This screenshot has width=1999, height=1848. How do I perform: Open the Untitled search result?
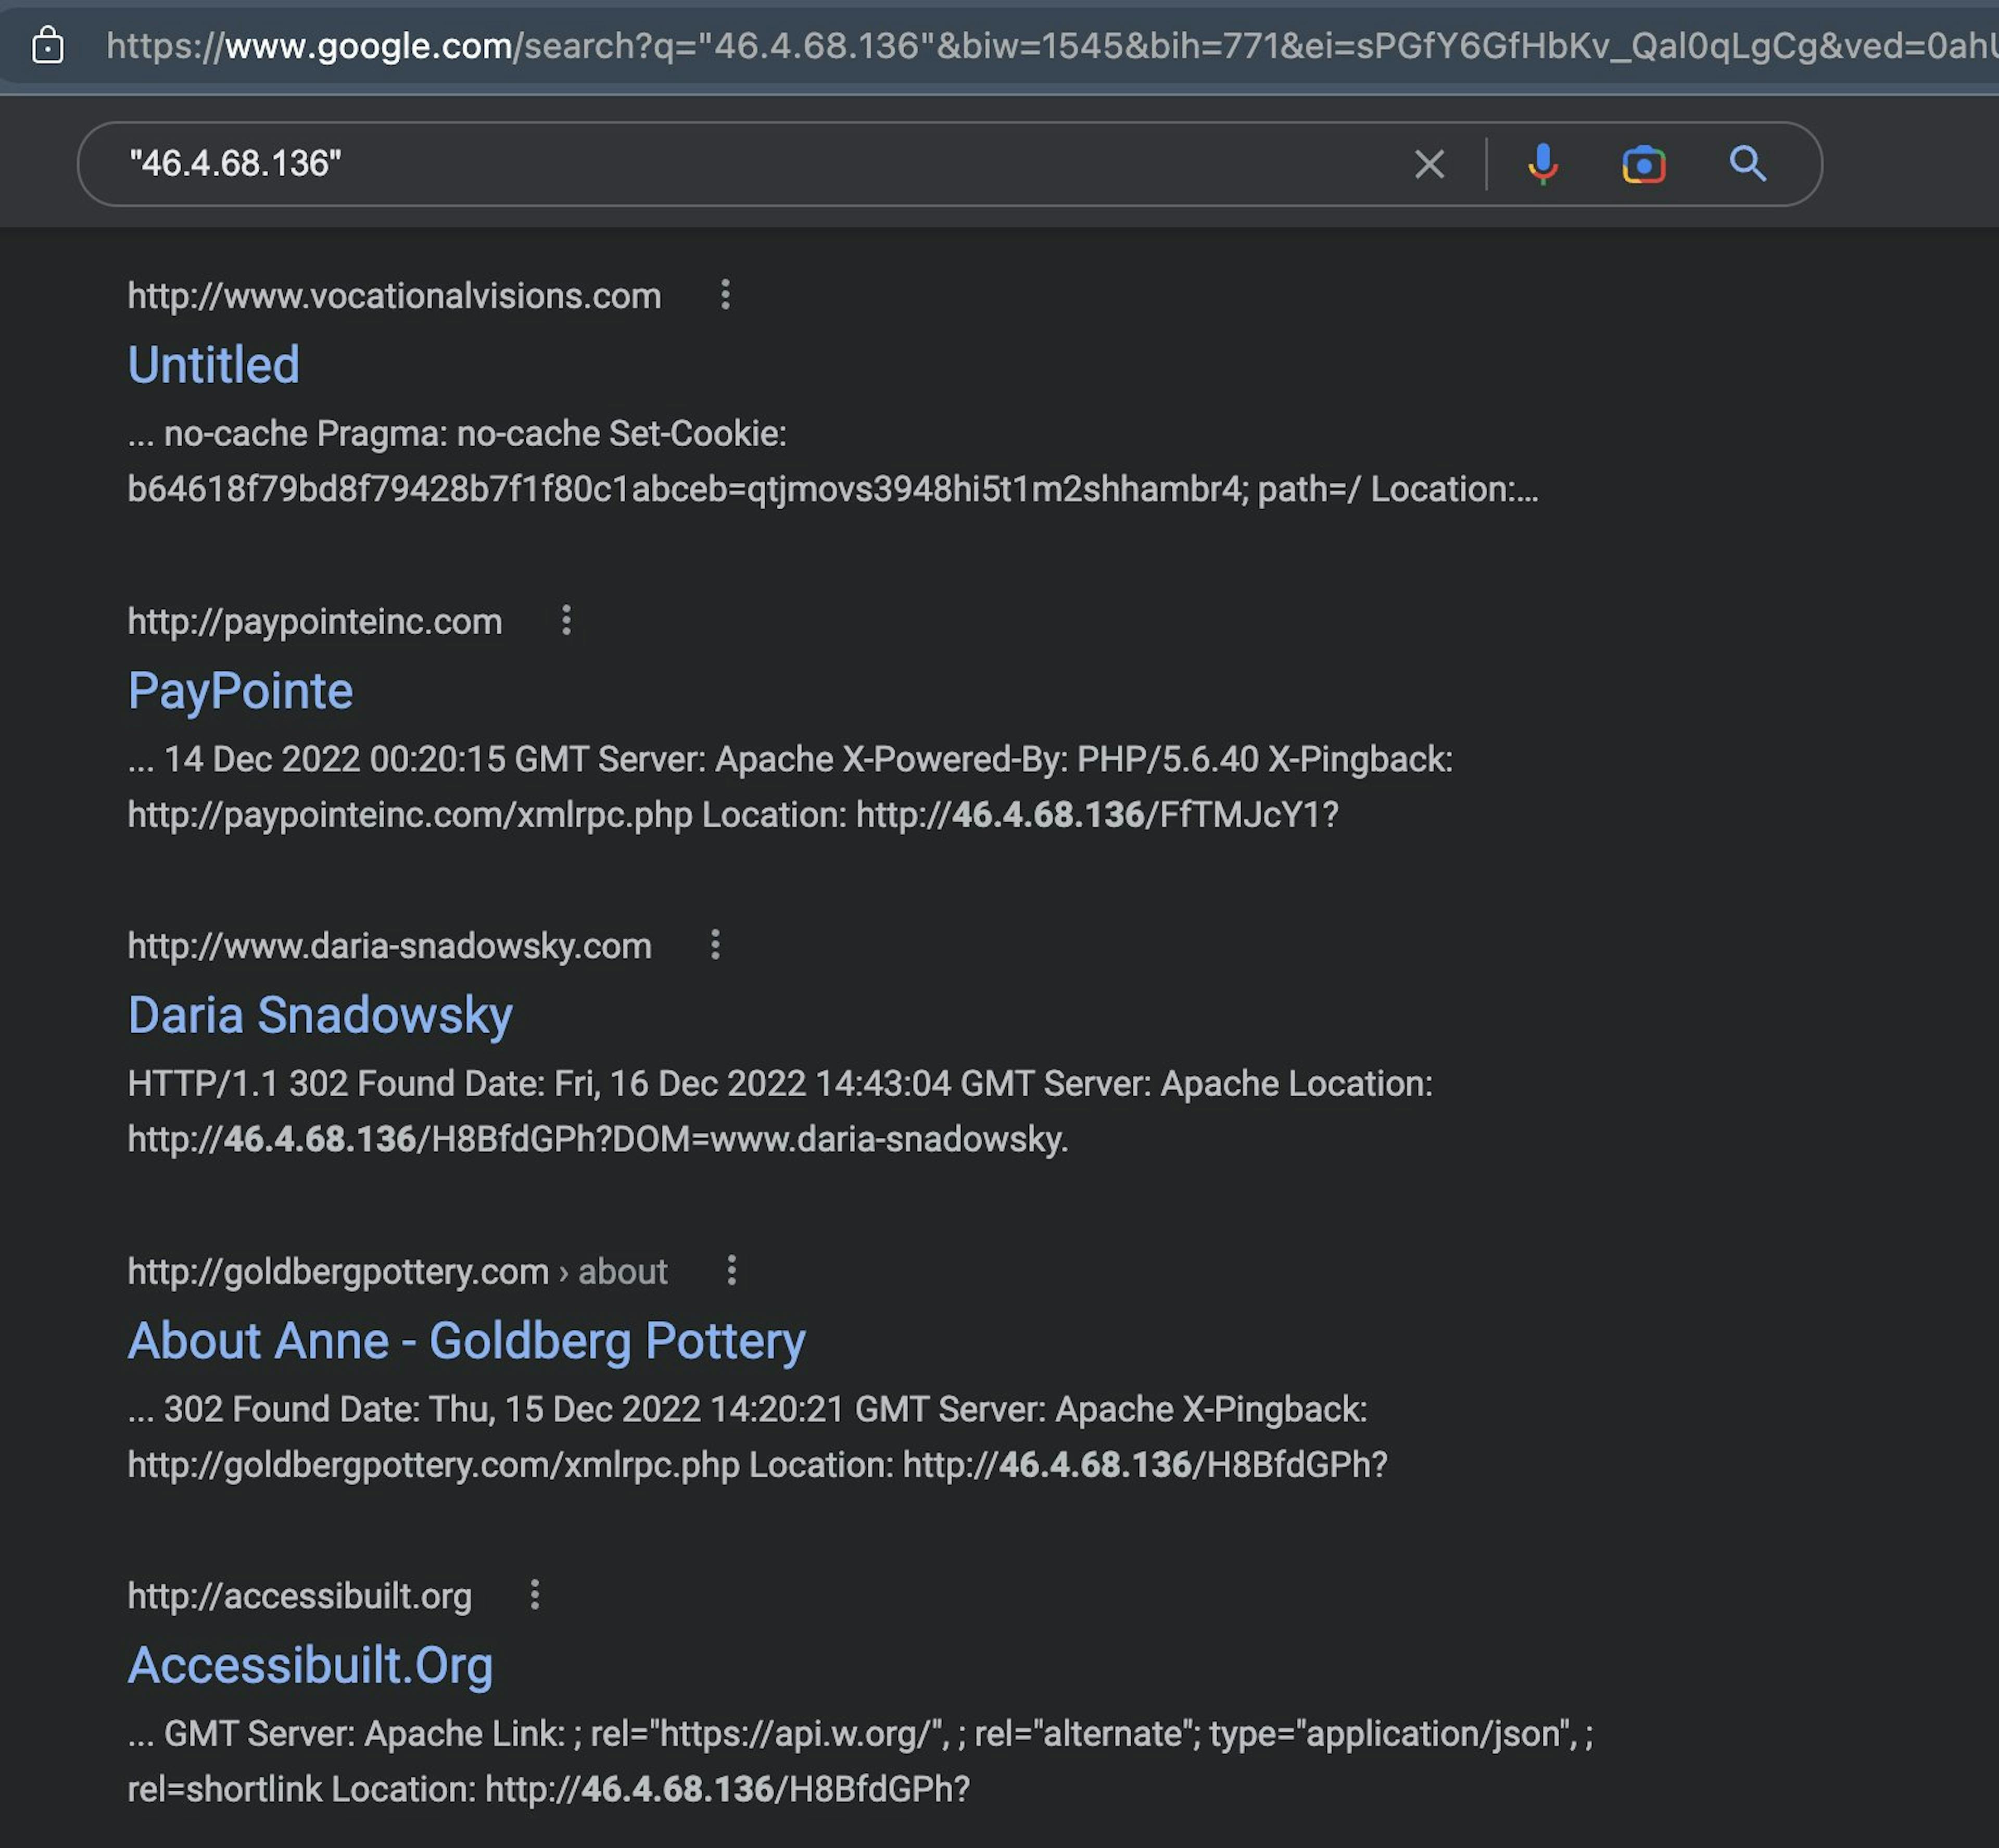click(x=214, y=365)
